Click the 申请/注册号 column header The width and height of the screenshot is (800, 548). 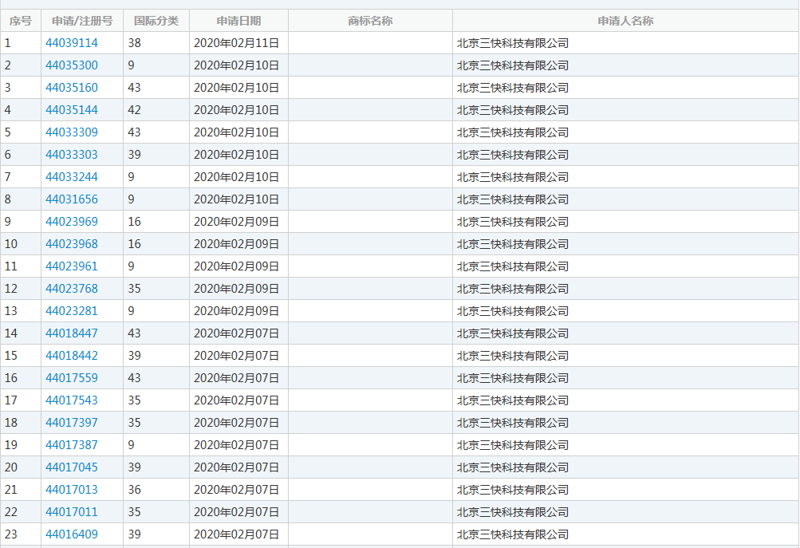pyautogui.click(x=82, y=21)
